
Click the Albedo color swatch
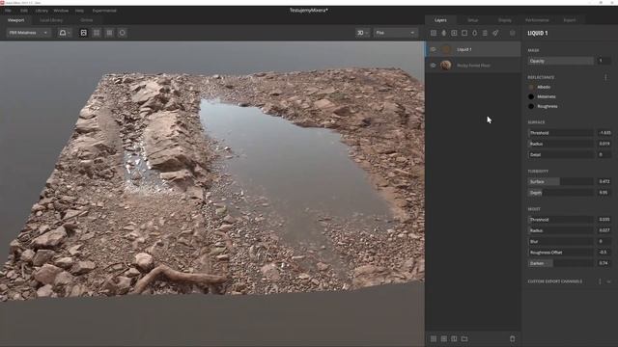pos(531,87)
